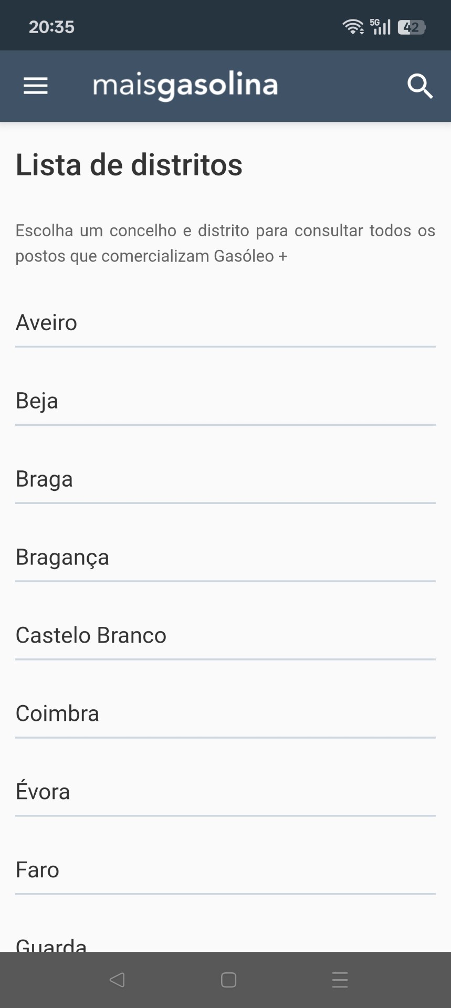Image resolution: width=451 pixels, height=1008 pixels.
Task: Select the Aveiro district
Action: coord(46,323)
